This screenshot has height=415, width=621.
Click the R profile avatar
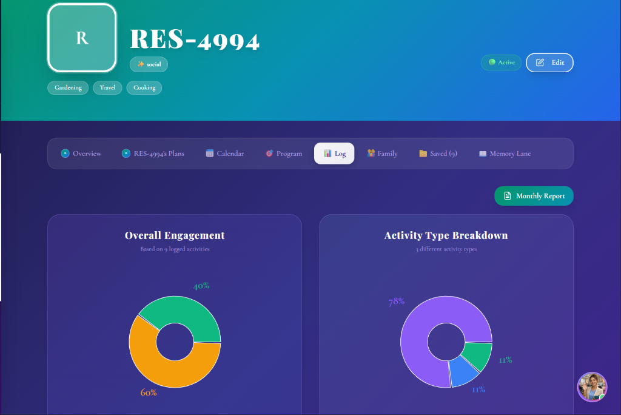[x=82, y=38]
